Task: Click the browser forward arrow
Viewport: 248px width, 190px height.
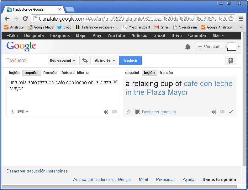Action: pyautogui.click(x=16, y=19)
